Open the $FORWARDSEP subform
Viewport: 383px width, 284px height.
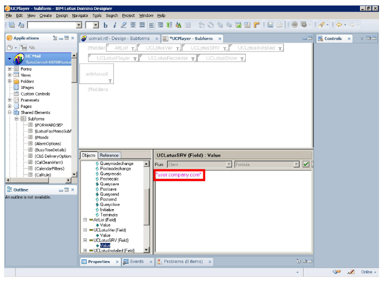(x=48, y=125)
